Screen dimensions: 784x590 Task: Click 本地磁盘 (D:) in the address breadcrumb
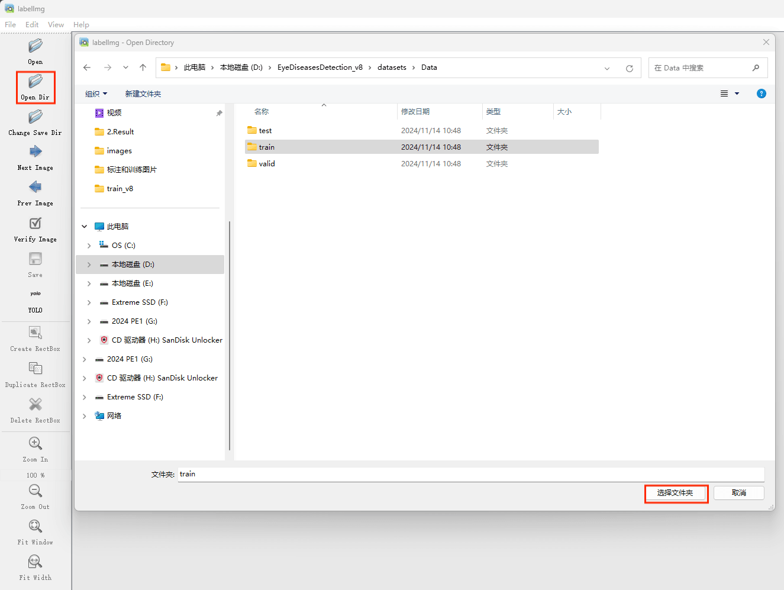241,67
